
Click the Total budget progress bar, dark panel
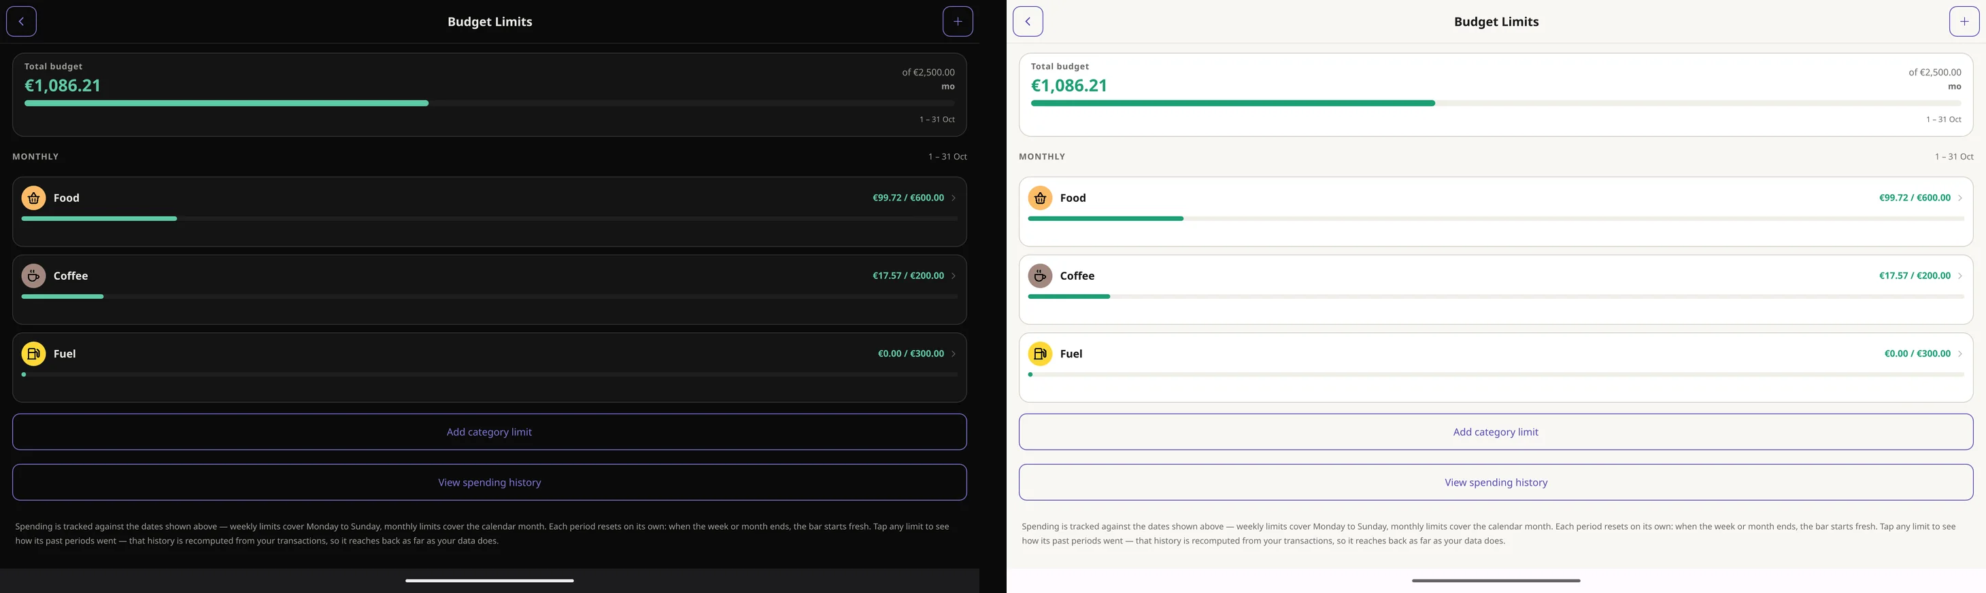[x=490, y=103]
